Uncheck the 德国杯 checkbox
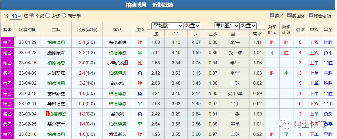The height and width of the screenshot is (139, 337). pos(289,16)
